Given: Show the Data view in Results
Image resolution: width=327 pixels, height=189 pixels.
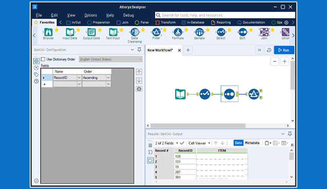Looking at the screenshot, I should pos(238,143).
